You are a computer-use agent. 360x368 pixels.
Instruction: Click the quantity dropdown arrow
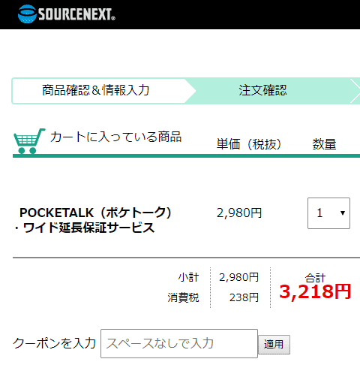click(x=343, y=213)
